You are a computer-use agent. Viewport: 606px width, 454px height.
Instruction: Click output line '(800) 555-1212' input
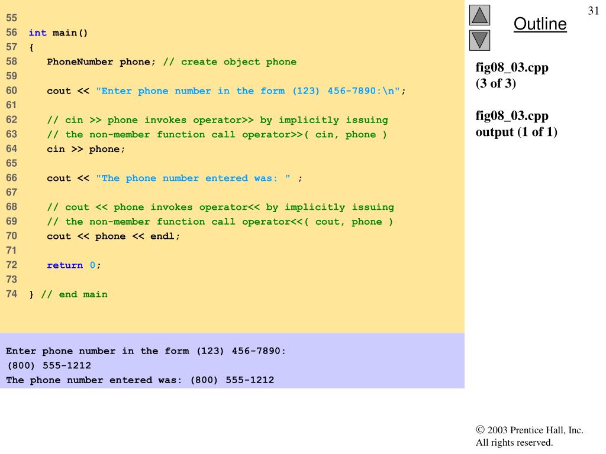pyautogui.click(x=49, y=365)
